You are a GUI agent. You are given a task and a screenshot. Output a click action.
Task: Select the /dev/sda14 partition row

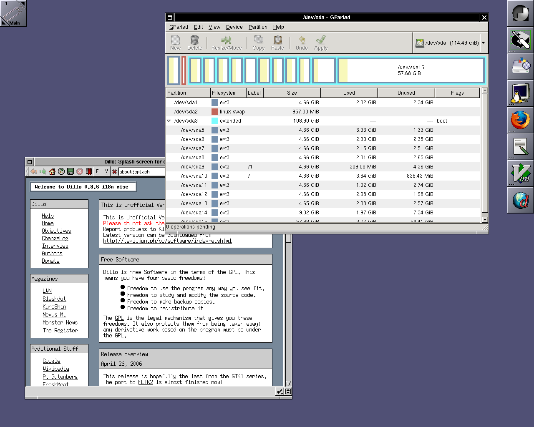322,213
